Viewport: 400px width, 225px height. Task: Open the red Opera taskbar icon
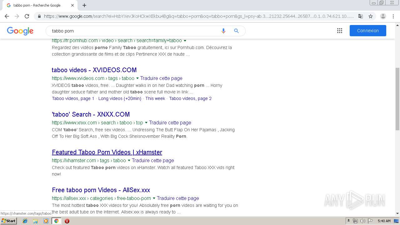[67, 221]
